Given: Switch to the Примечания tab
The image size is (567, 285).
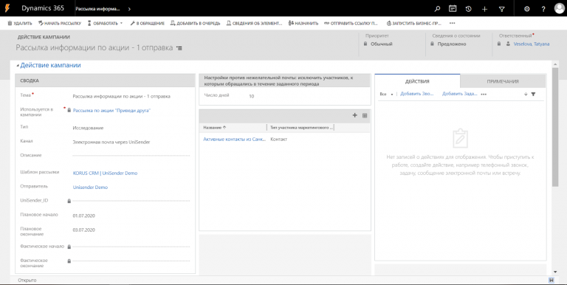Looking at the screenshot, I should point(503,81).
